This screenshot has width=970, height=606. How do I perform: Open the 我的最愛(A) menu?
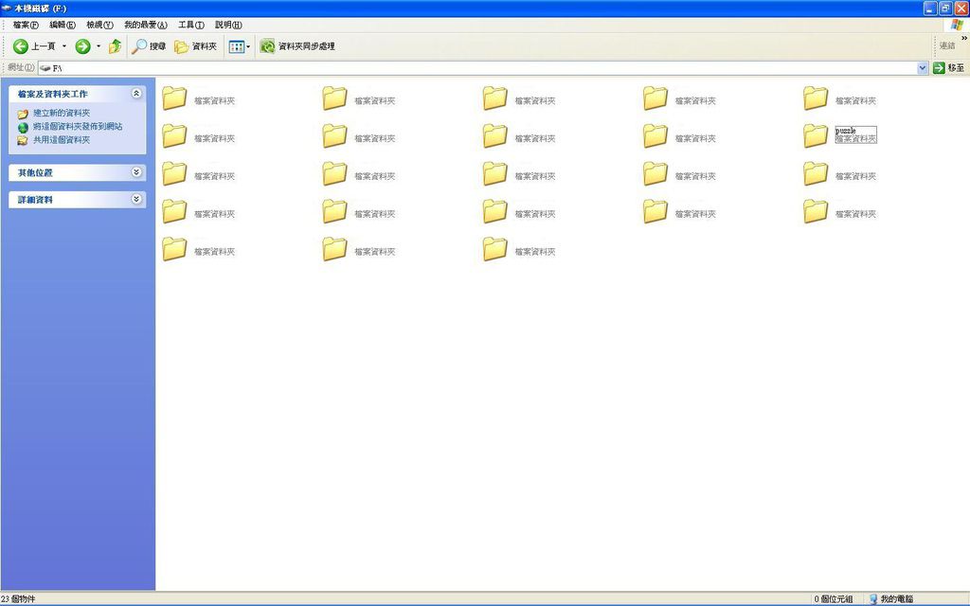(x=145, y=25)
